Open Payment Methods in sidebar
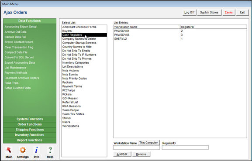This screenshot has height=161, width=252. click(16, 73)
